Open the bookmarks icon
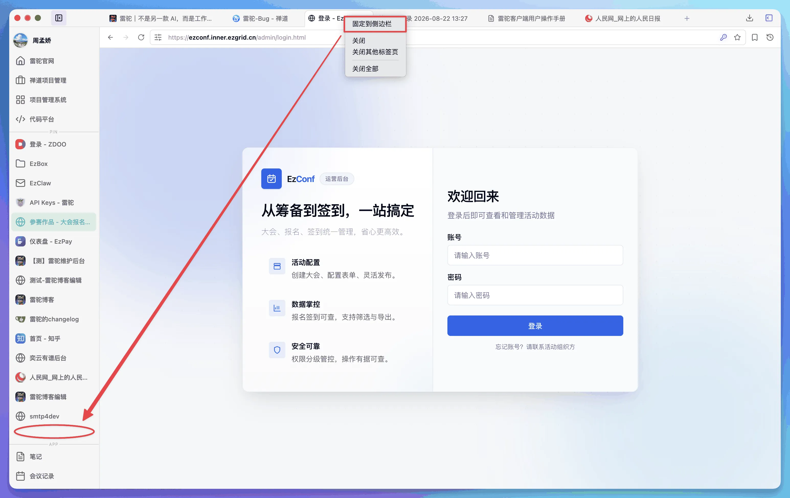 click(x=755, y=37)
